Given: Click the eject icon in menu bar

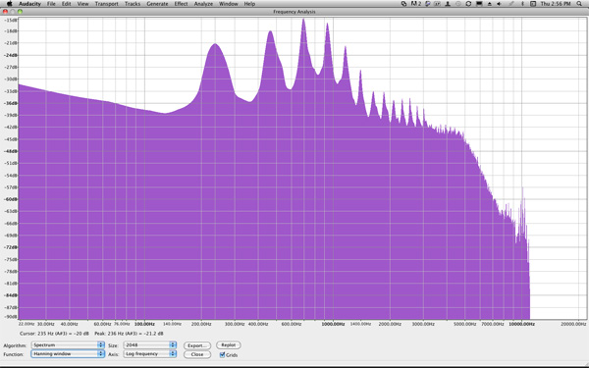Looking at the screenshot, I should coord(490,4).
